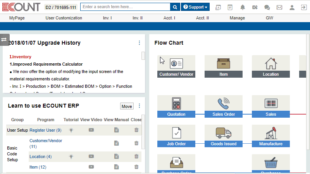Open Location house flow chart tile
This screenshot has width=310, height=174.
click(x=270, y=66)
